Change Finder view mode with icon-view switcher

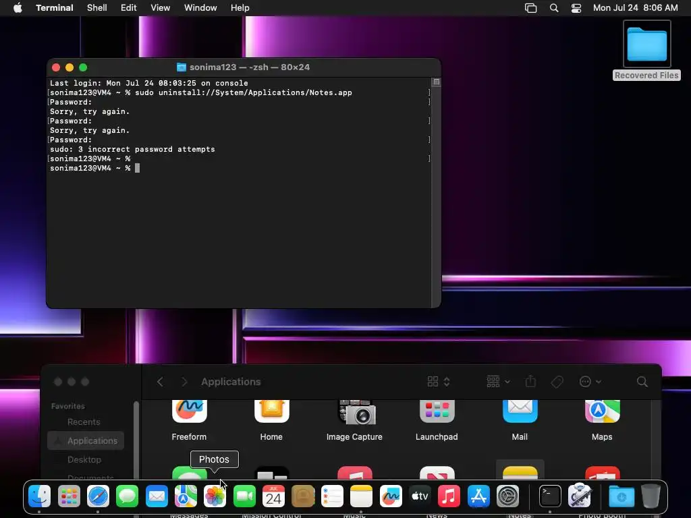(439, 382)
